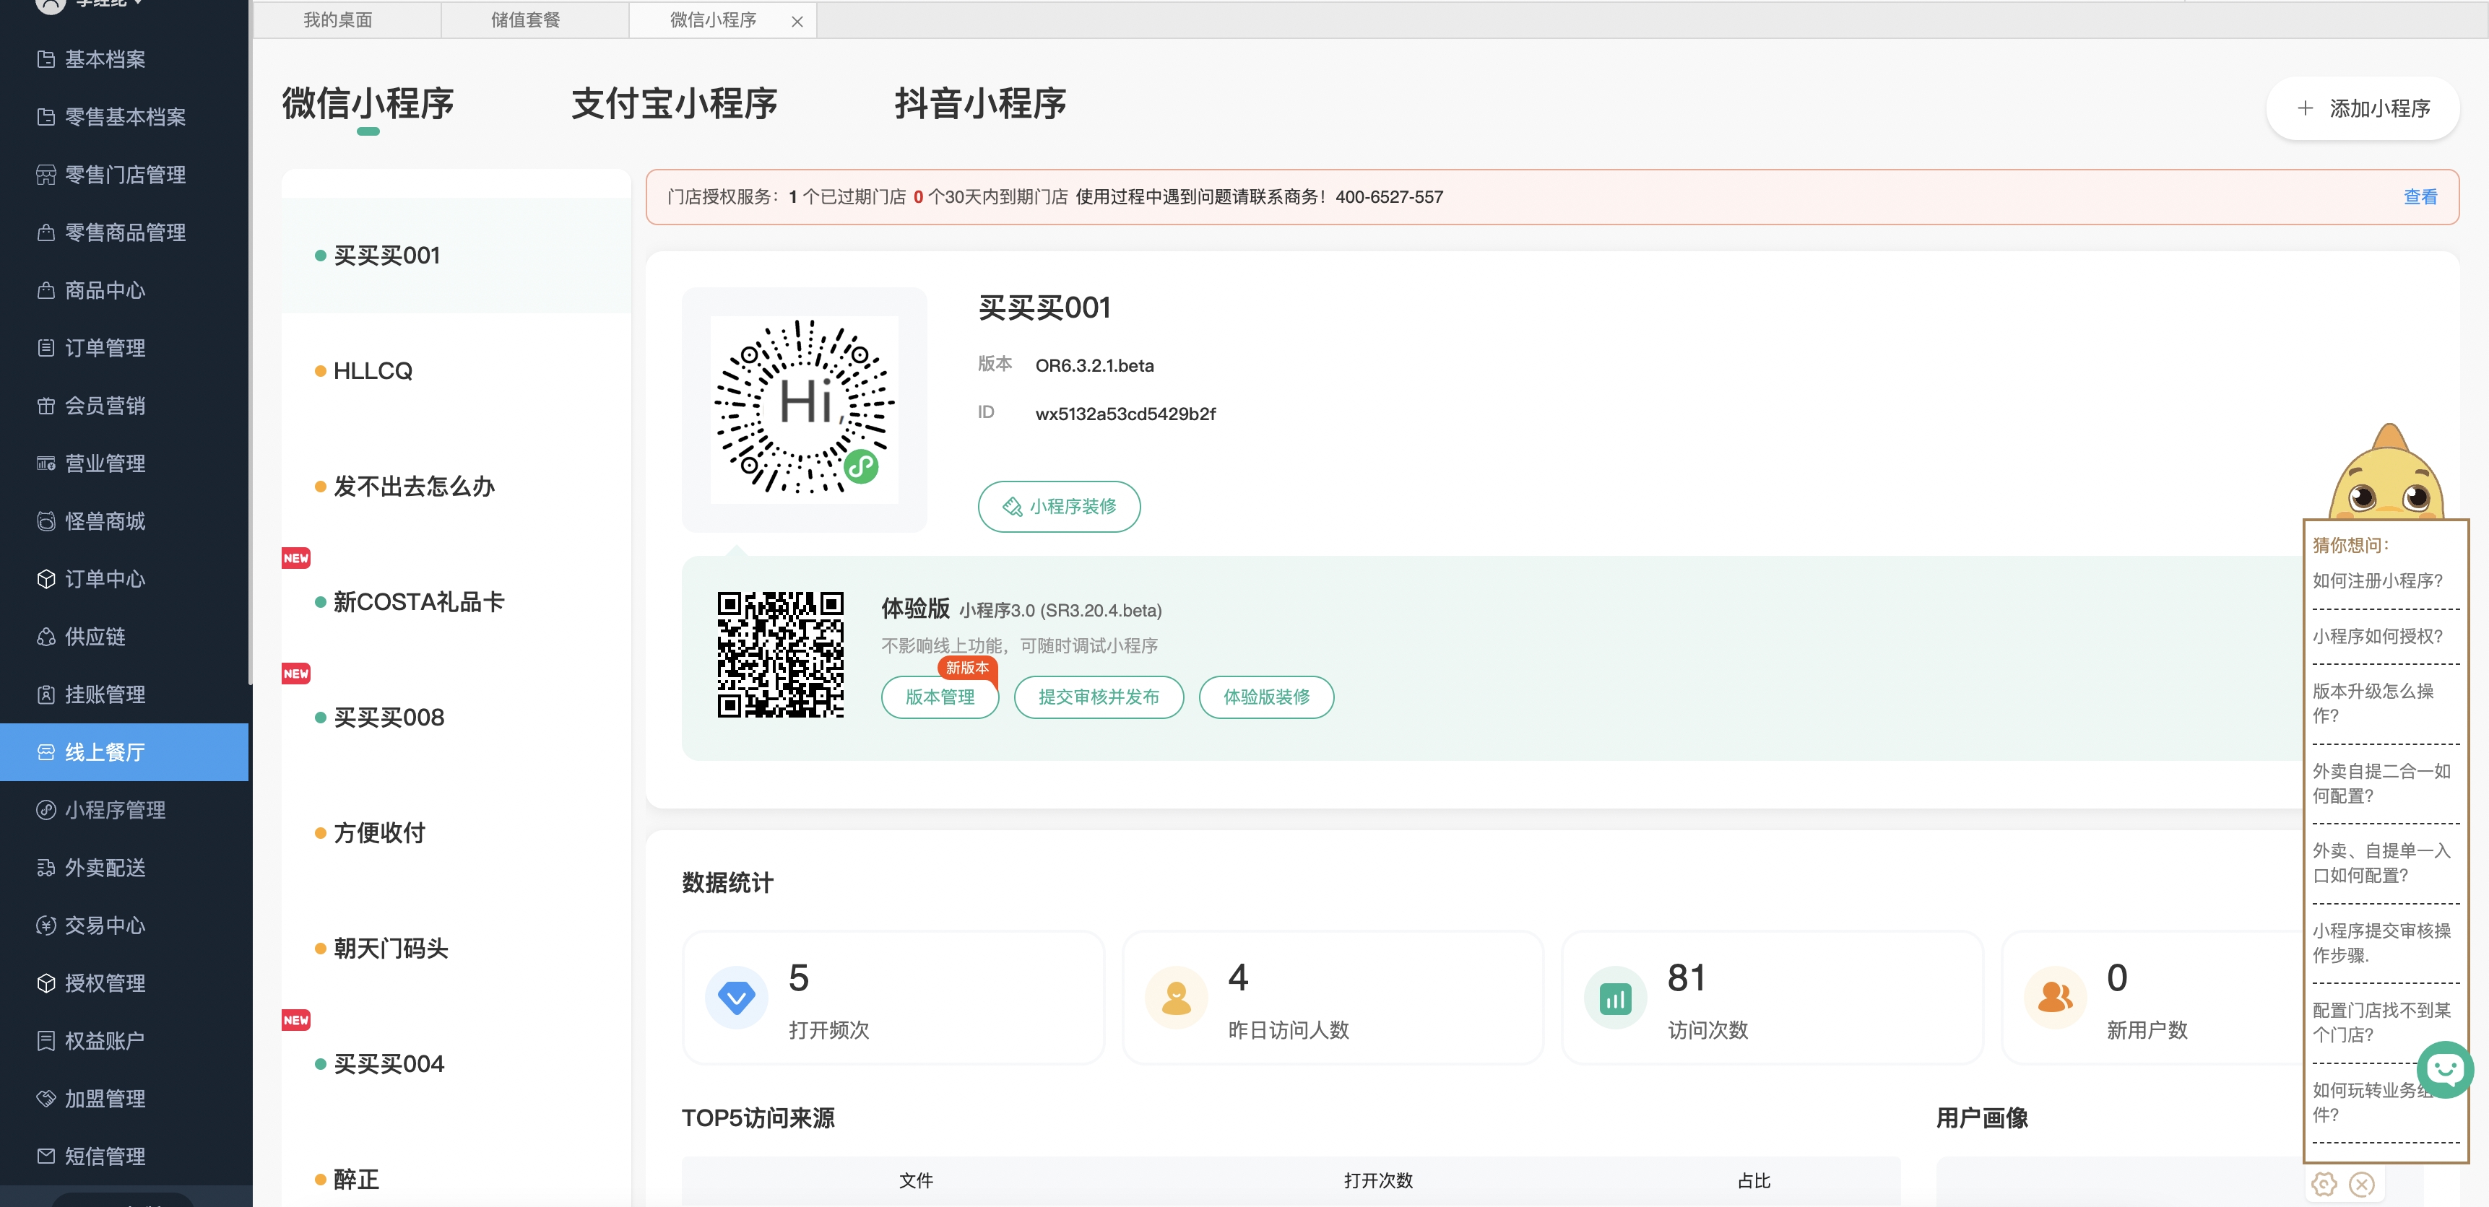Click the 订单中心 cube icon
Screen dimensions: 2489x1207
[46, 580]
